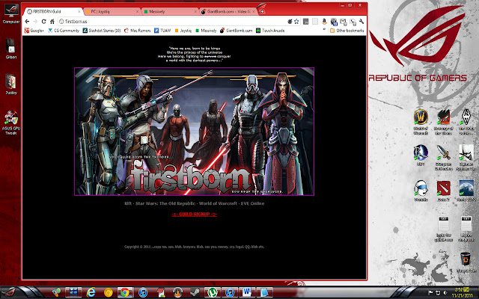
Task: Open uTorrent from the taskbar
Action: click(x=214, y=292)
